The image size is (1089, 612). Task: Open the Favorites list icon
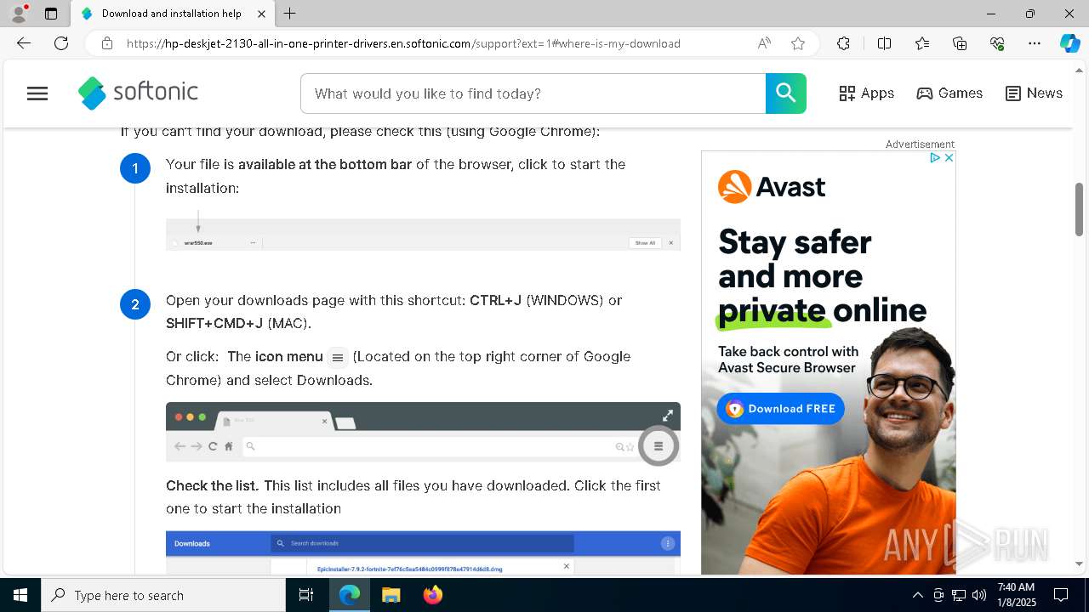point(922,43)
